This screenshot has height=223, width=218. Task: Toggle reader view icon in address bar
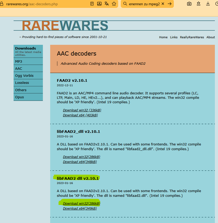tap(92, 4)
